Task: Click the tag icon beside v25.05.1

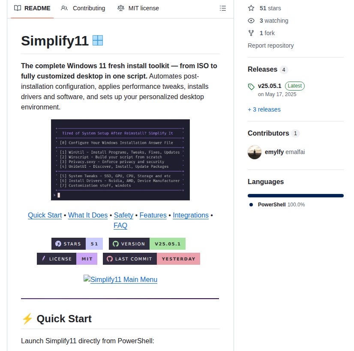Action: pyautogui.click(x=252, y=86)
